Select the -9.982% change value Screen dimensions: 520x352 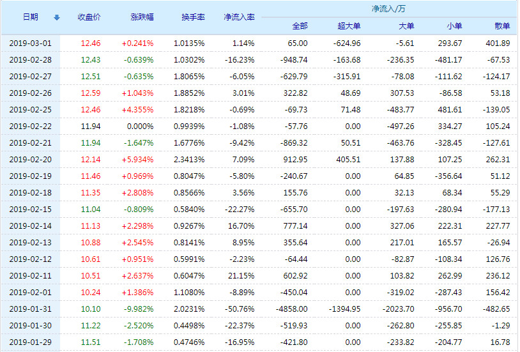click(138, 309)
